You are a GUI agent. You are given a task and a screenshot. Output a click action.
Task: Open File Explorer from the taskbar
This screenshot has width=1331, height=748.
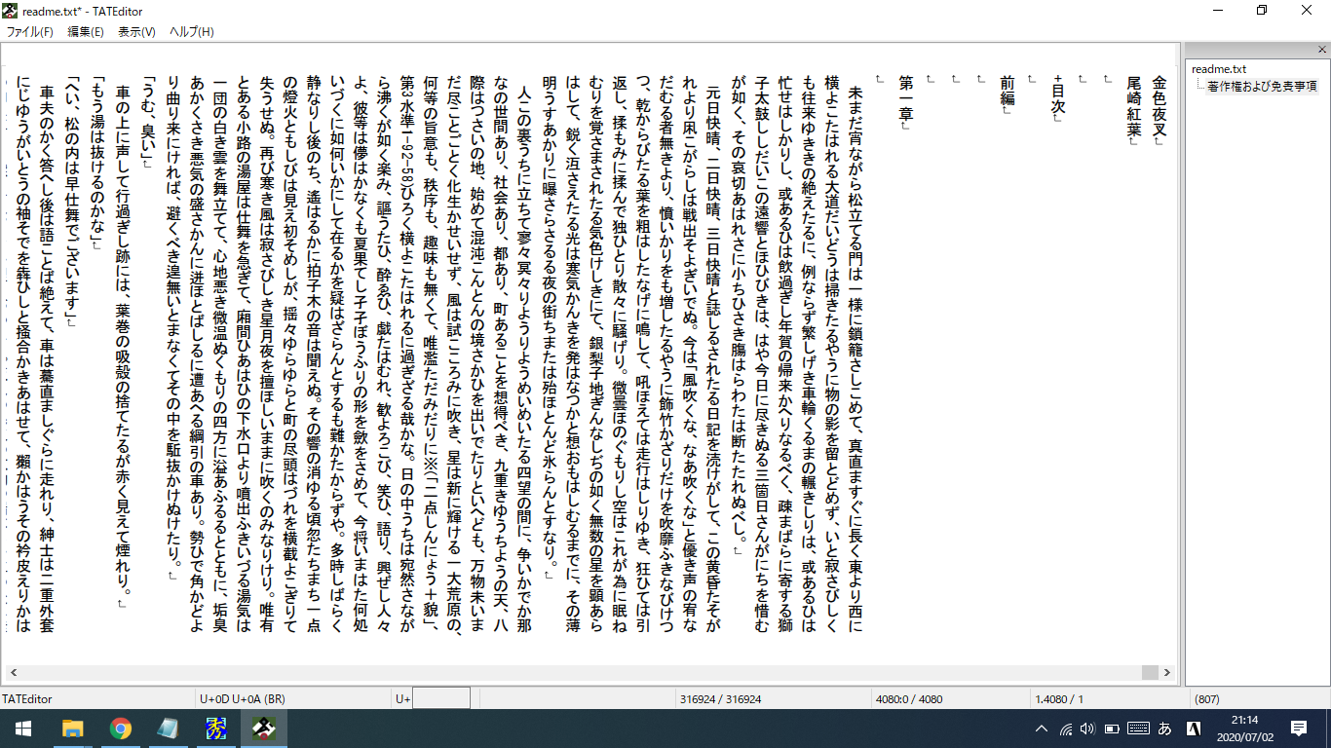(72, 729)
